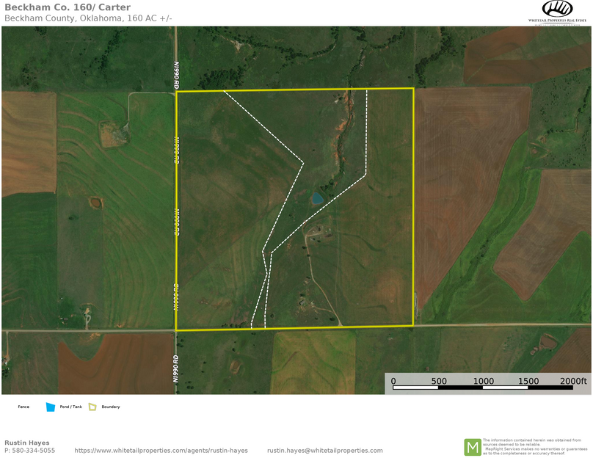This screenshot has height=458, width=593.
Task: Click the Beckham Co. 160/ Carter title
Action: 68,8
